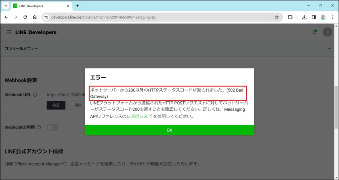Click the 検証 button for the Webhook URL

tap(56, 105)
